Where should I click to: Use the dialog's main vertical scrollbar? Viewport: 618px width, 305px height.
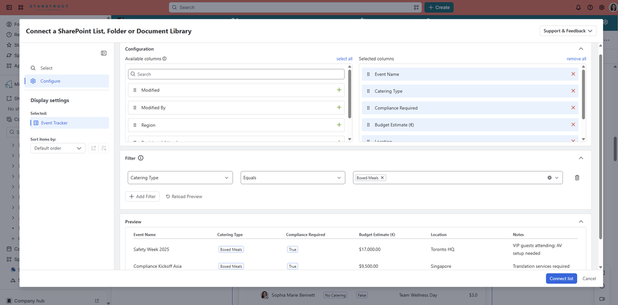[600, 147]
